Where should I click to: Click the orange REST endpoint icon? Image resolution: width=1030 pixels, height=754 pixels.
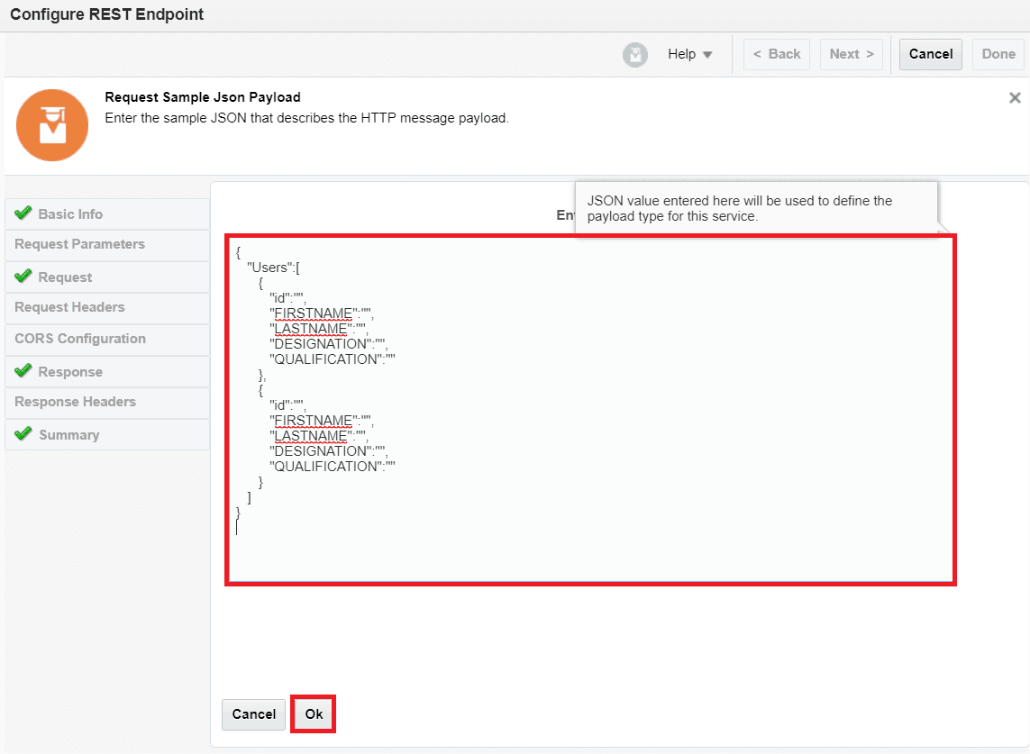point(51,124)
